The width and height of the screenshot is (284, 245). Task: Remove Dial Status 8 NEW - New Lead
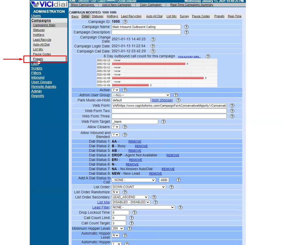coord(155,174)
